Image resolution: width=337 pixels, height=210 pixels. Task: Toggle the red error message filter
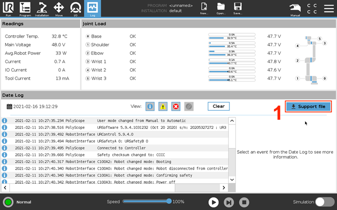click(x=176, y=107)
